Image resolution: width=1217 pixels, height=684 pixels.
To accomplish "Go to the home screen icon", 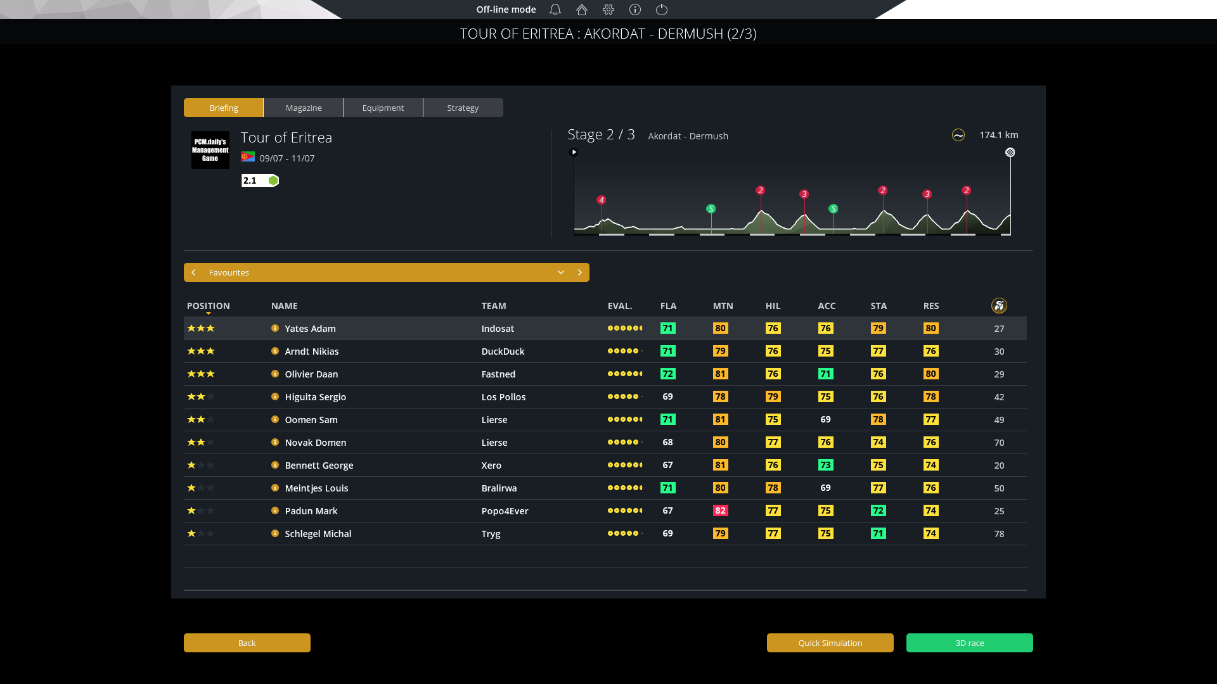I will pos(582,9).
